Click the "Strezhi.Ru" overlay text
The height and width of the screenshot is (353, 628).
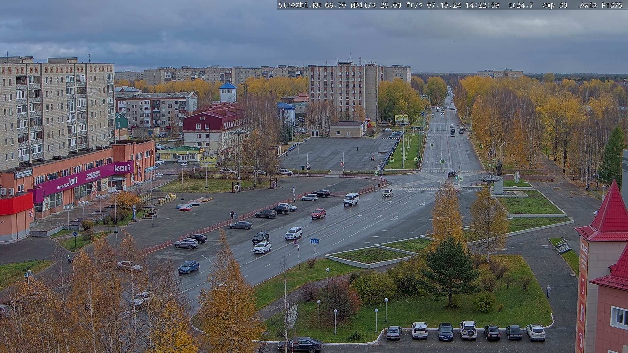[299, 5]
